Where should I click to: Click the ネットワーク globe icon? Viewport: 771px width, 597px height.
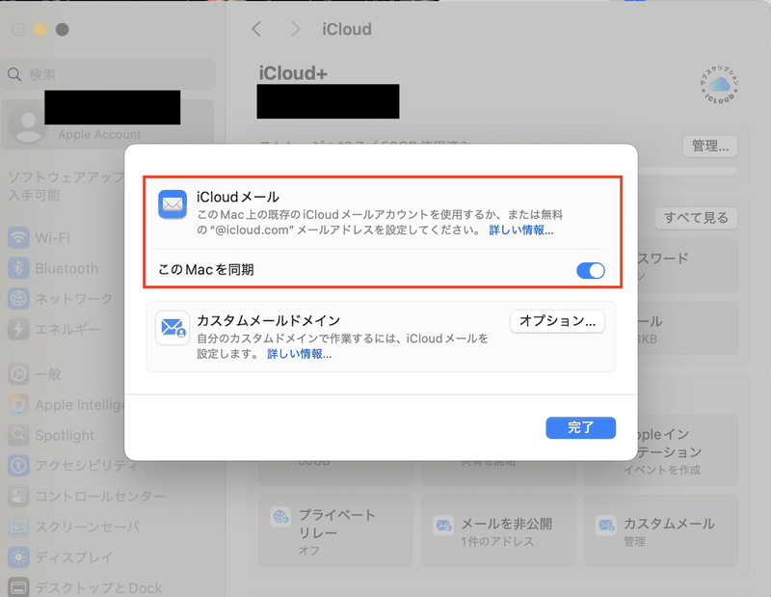18,299
